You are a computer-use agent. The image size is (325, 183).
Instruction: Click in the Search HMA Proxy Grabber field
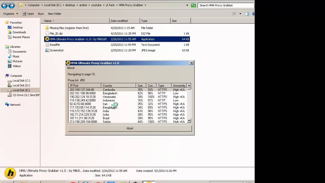point(226,5)
